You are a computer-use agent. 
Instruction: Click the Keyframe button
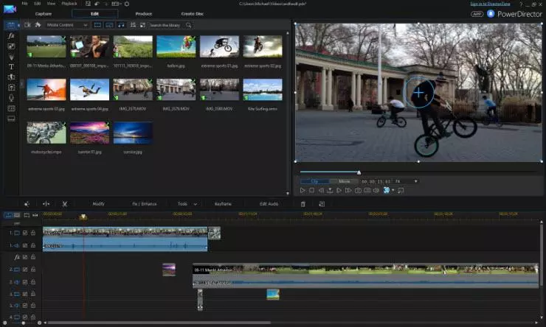click(x=223, y=203)
